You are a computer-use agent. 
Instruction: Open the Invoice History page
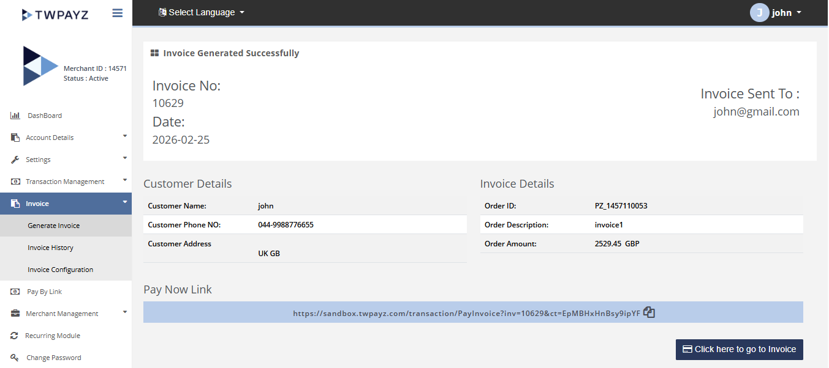coord(50,248)
